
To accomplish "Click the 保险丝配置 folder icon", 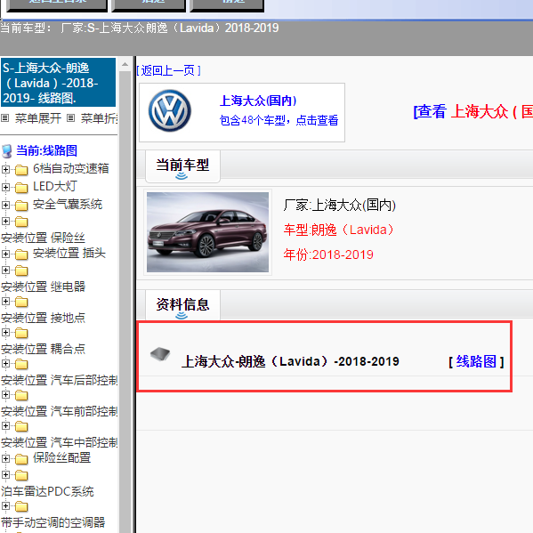I will pyautogui.click(x=21, y=459).
